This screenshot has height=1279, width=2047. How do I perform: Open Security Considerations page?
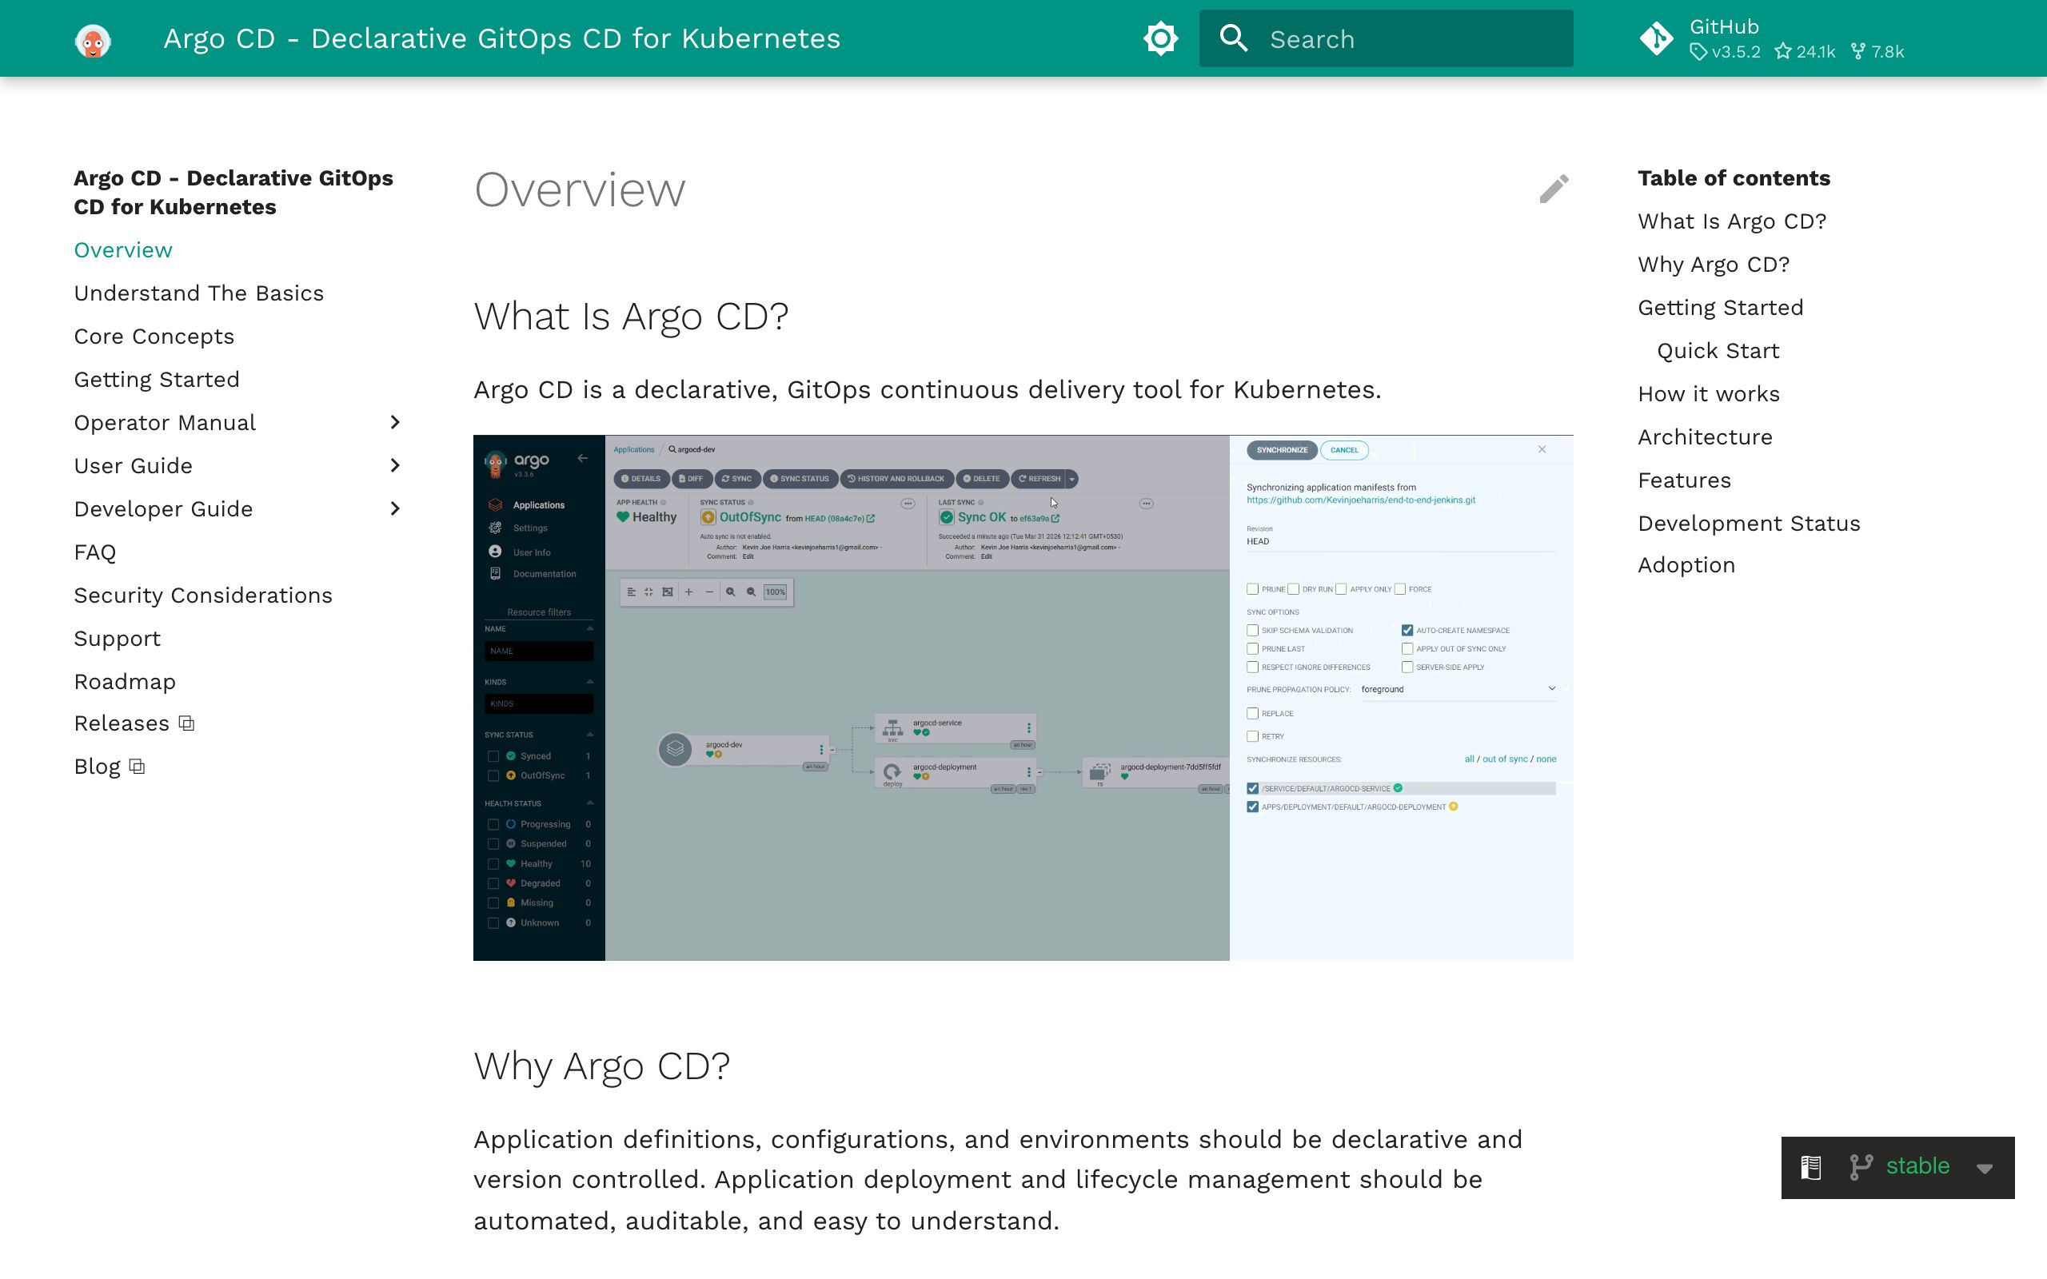pos(203,596)
